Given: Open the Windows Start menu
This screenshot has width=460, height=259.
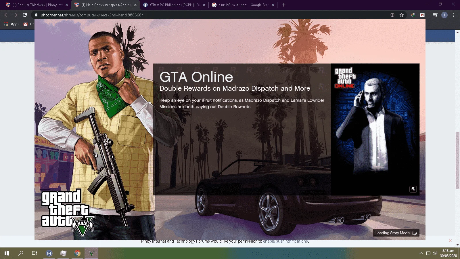Looking at the screenshot, I should (x=7, y=253).
